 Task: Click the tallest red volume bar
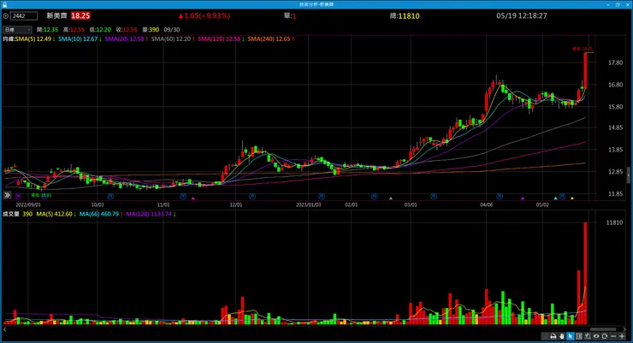pyautogui.click(x=585, y=273)
